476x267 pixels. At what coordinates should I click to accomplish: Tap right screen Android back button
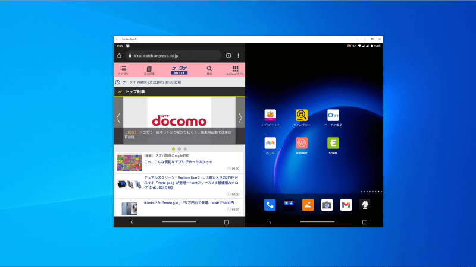pos(270,222)
